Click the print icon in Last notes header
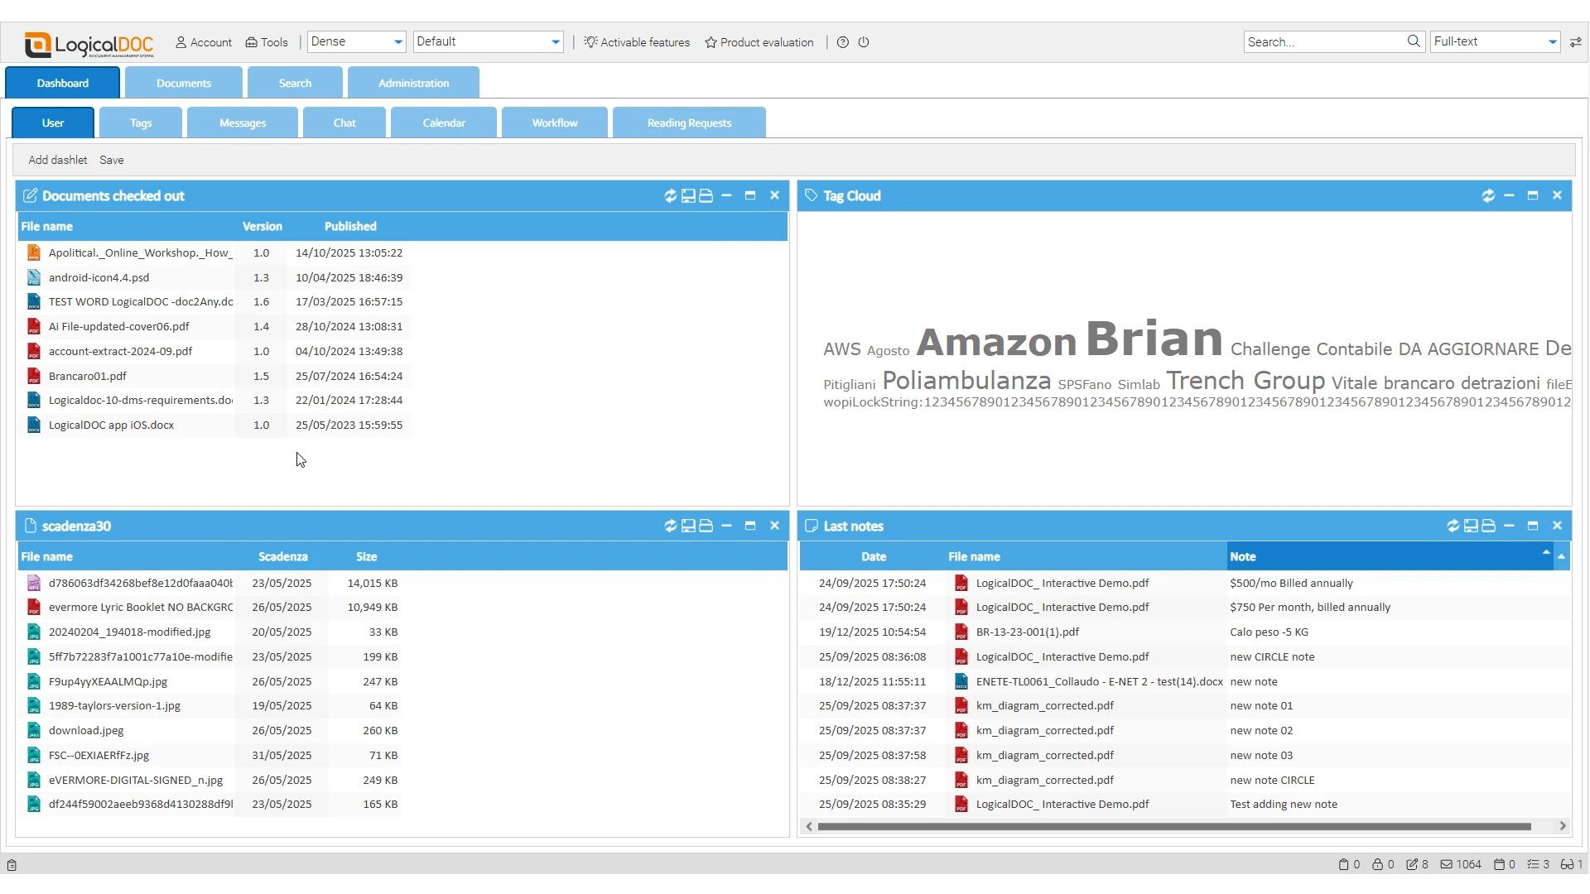Viewport: 1590px width, 894px height. point(1488,526)
